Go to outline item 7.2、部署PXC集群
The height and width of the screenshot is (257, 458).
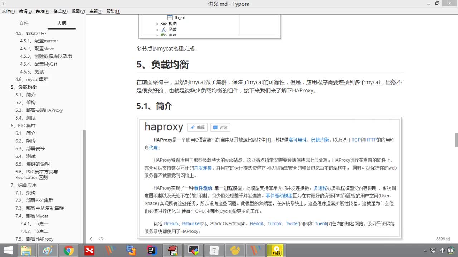(34, 201)
